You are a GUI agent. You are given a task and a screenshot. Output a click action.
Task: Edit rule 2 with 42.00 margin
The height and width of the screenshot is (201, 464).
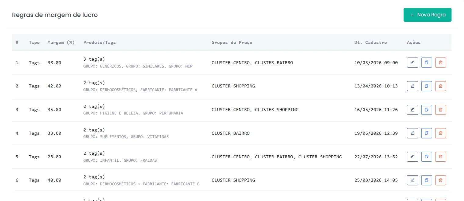coord(412,86)
